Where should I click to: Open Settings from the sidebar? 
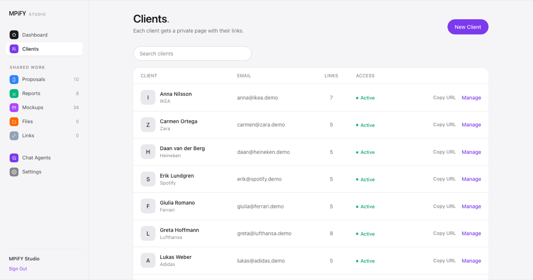(44, 172)
